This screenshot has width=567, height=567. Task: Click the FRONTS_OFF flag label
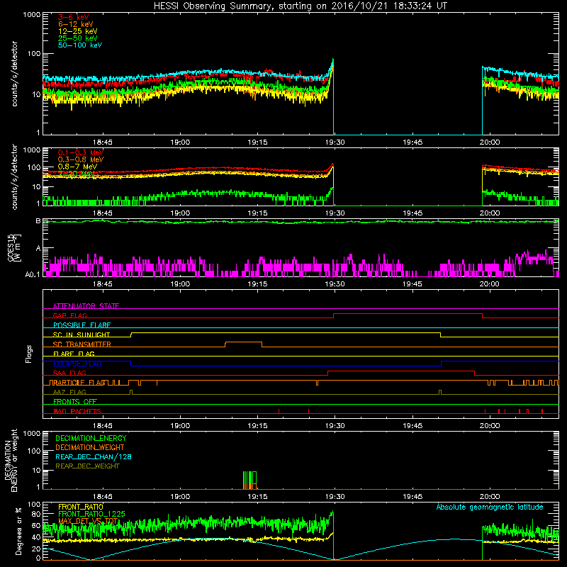[75, 402]
